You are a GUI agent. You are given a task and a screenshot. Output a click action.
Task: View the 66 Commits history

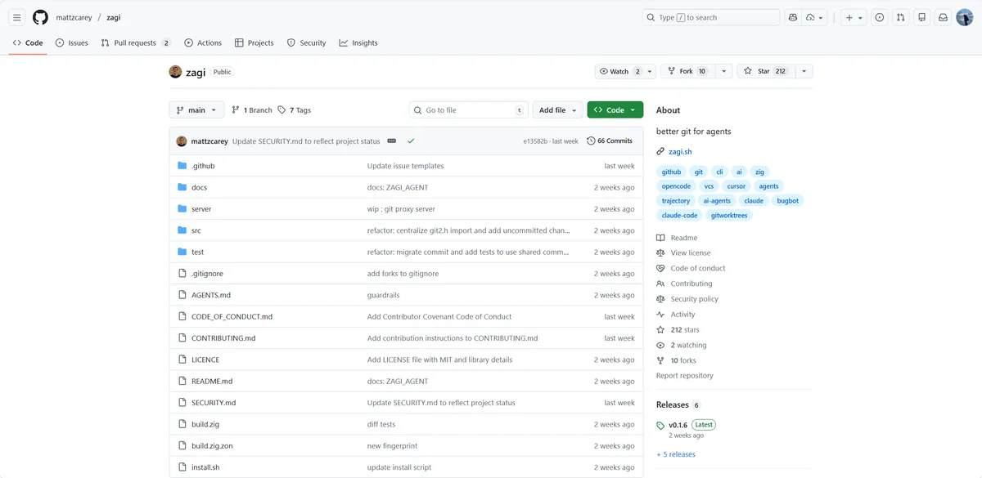(610, 141)
